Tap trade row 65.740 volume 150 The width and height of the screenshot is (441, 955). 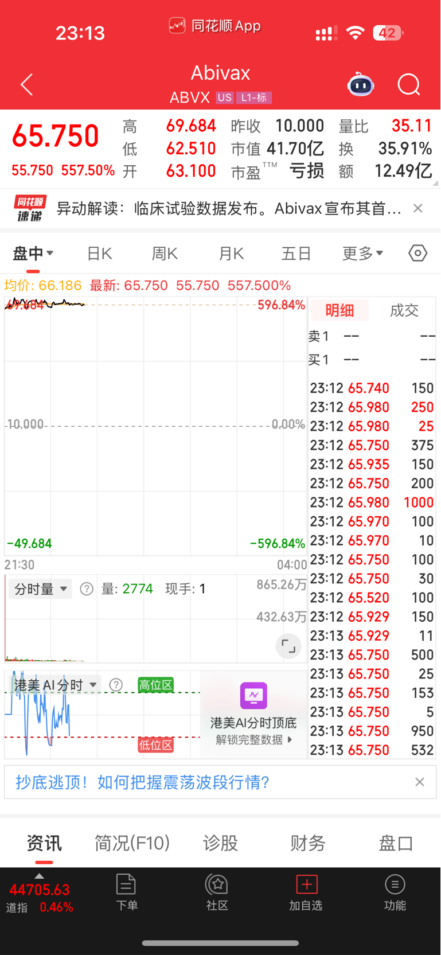[372, 388]
